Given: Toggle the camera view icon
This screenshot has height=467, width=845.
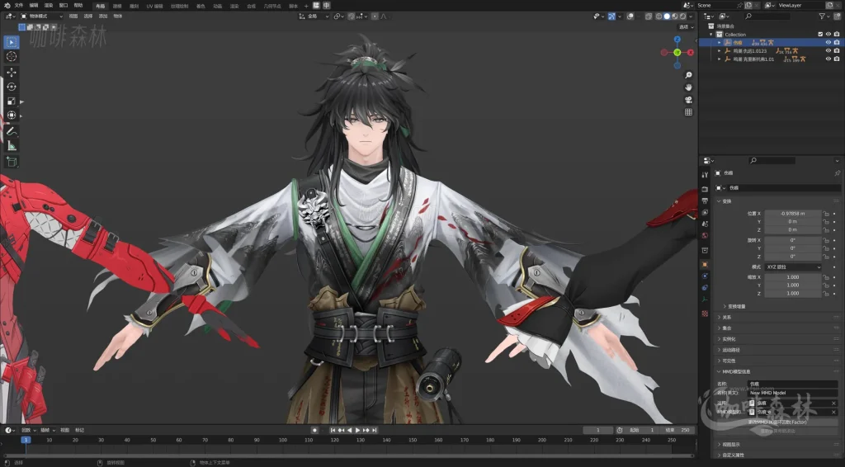Looking at the screenshot, I should [x=688, y=100].
